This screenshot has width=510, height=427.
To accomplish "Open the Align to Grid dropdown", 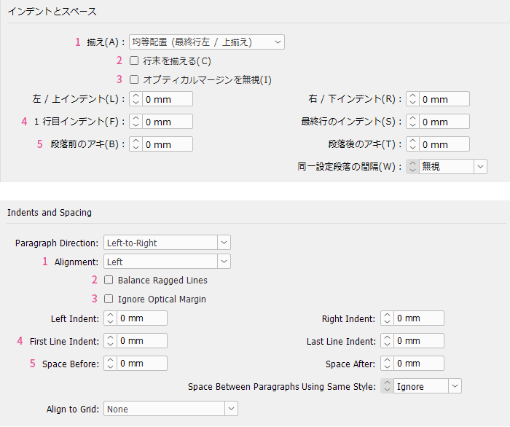I will click(x=170, y=410).
